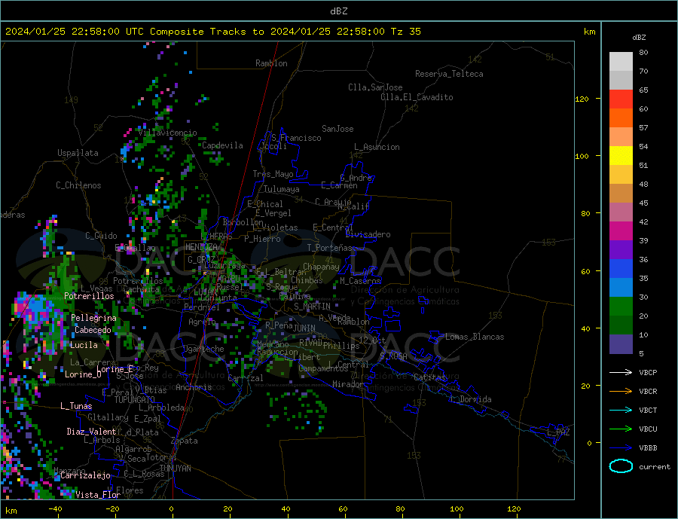Click the cyan VBCT arrow icon
Image resolution: width=678 pixels, height=519 pixels.
pos(621,410)
